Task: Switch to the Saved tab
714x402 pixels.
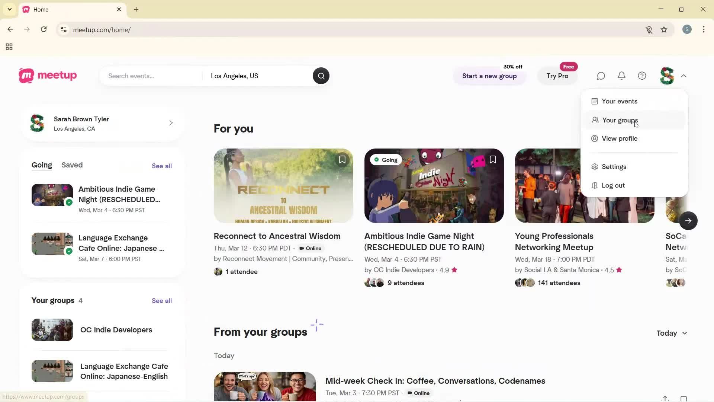Action: pyautogui.click(x=72, y=165)
